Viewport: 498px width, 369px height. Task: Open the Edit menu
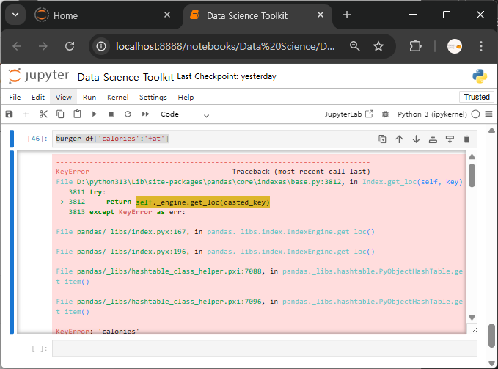pyautogui.click(x=38, y=97)
